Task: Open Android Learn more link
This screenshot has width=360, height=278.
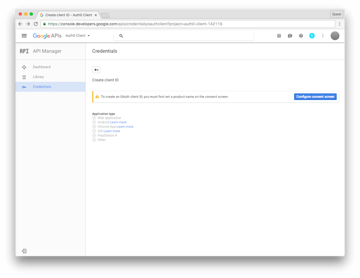Action: pos(118,122)
